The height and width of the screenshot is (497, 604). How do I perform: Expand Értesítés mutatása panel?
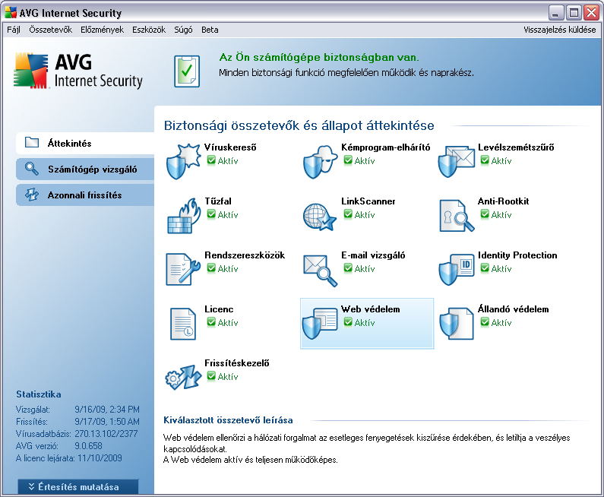pyautogui.click(x=78, y=486)
